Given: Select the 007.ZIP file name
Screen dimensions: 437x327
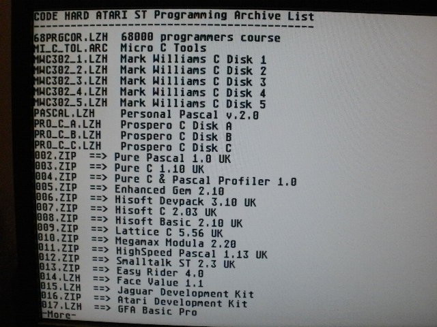Looking at the screenshot, I should 57,208.
